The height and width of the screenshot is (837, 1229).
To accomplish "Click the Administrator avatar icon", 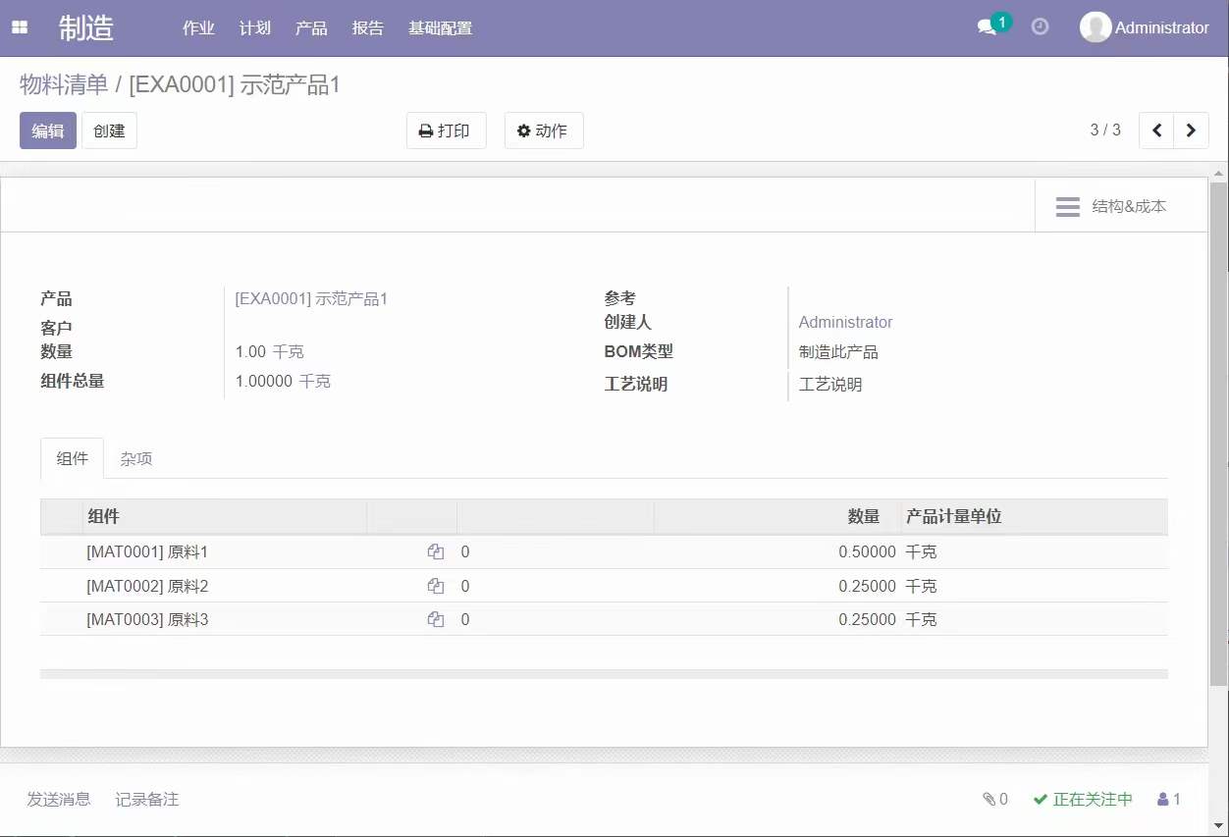I will [1095, 27].
